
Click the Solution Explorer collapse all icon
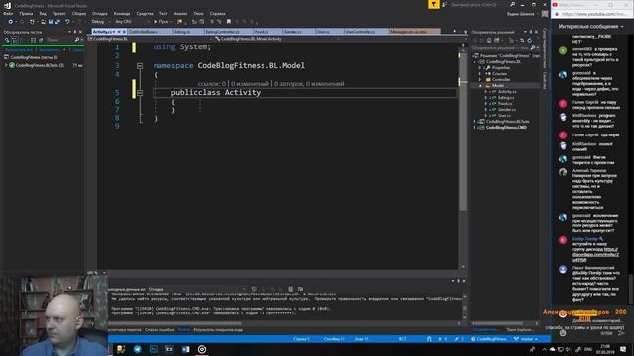[x=522, y=40]
